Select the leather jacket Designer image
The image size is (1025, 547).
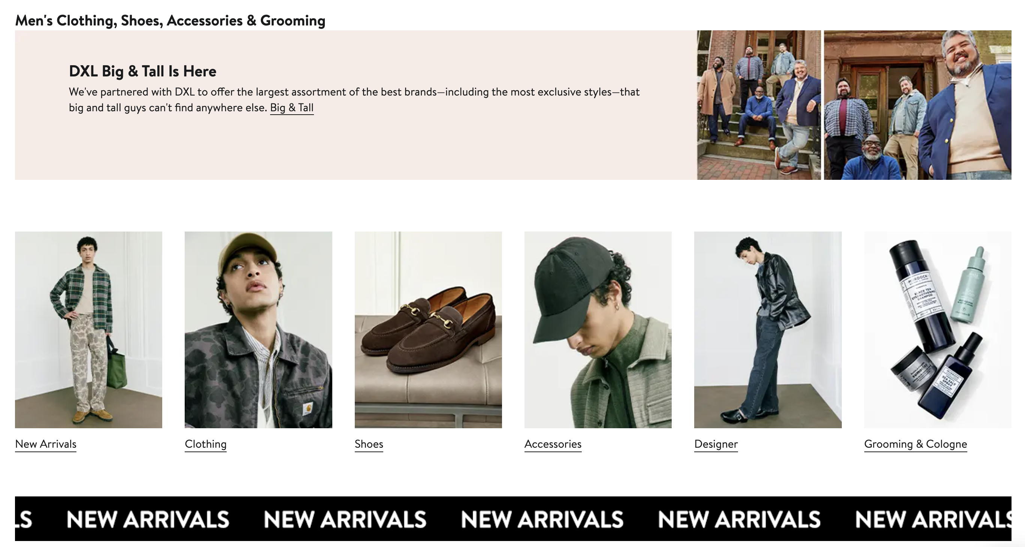pyautogui.click(x=768, y=329)
